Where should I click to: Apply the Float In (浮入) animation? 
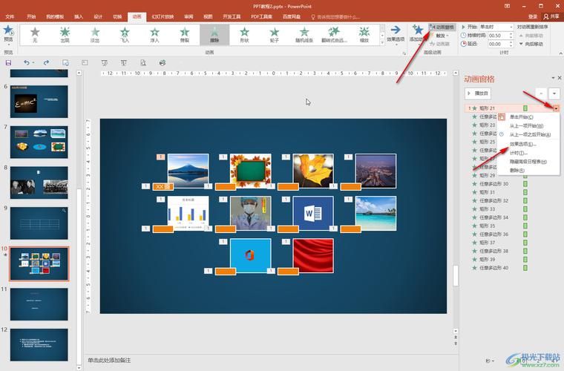pyautogui.click(x=154, y=35)
